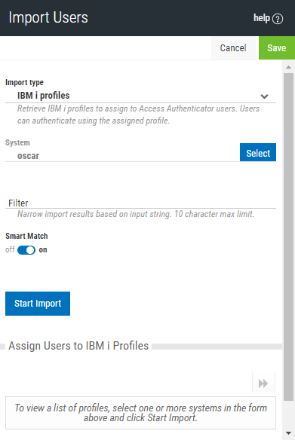Viewport: 295px width, 440px height.
Task: Click the Import type label
Action: click(24, 82)
